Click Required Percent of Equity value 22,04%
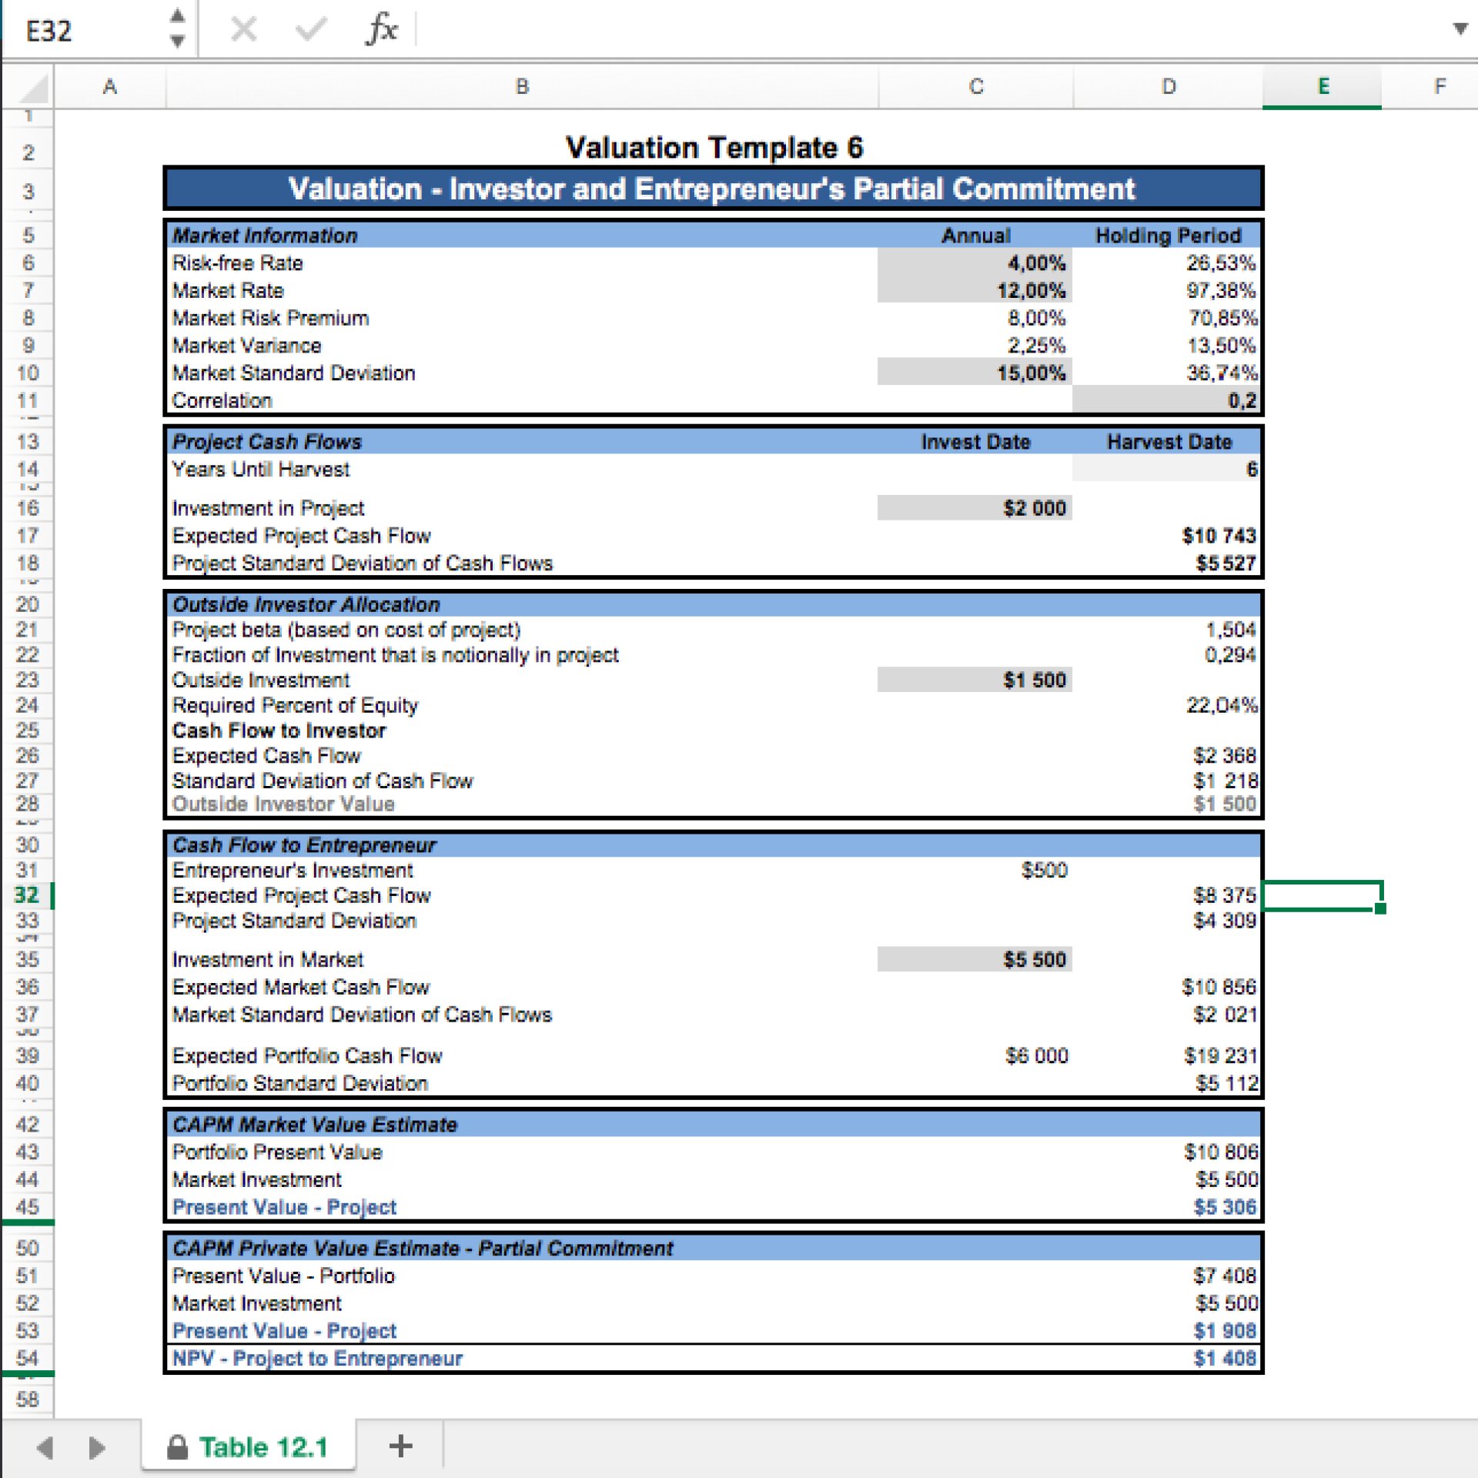Screen dimensions: 1478x1478 pyautogui.click(x=1222, y=705)
